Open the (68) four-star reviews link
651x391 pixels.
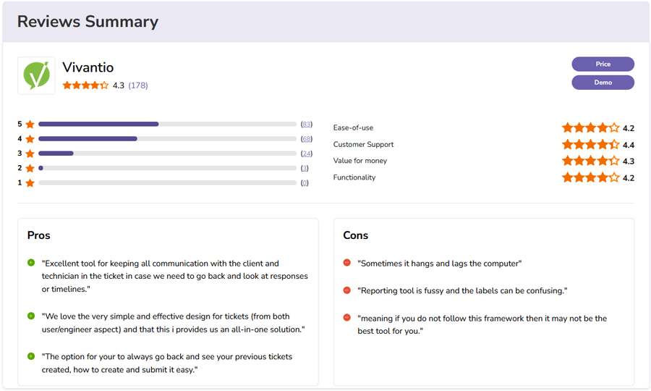click(x=307, y=139)
